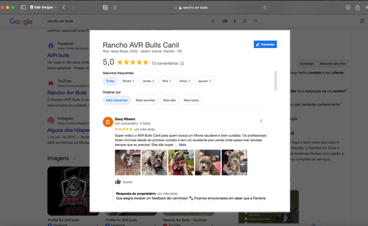Expand review text via 'Mais' link
The height and width of the screenshot is (226, 368).
point(182,145)
